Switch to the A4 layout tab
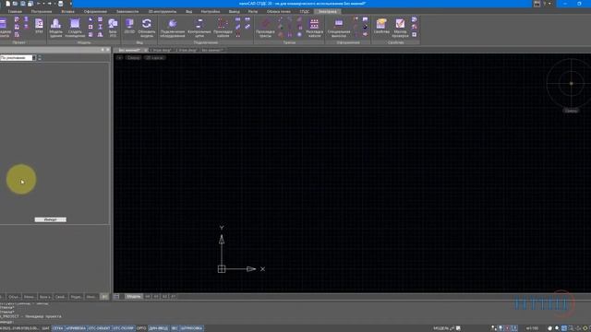This screenshot has width=591, height=332. (x=148, y=297)
